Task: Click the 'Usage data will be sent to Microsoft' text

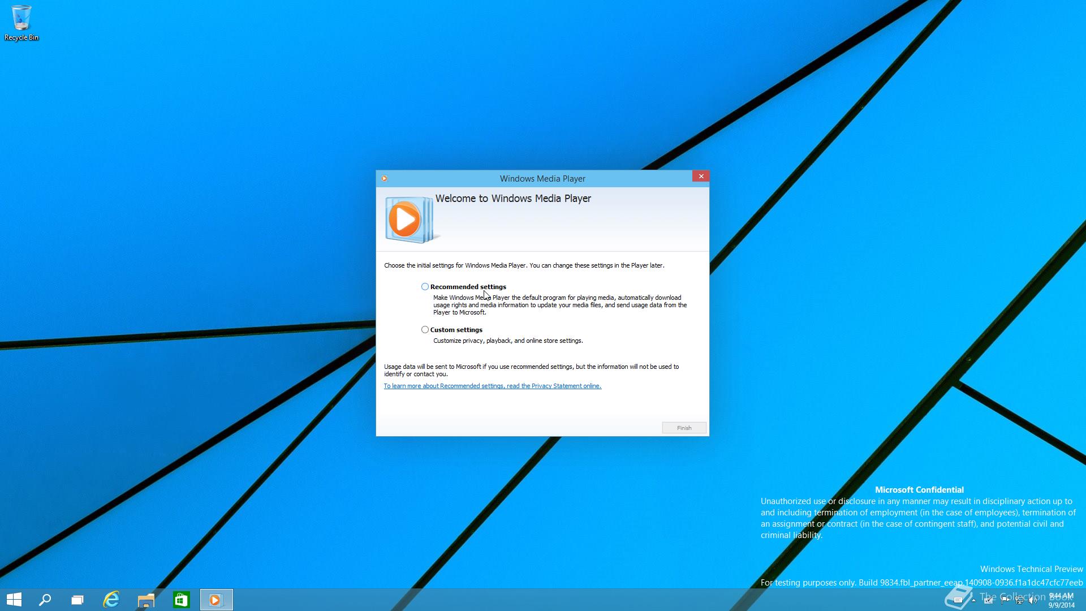Action: point(532,370)
